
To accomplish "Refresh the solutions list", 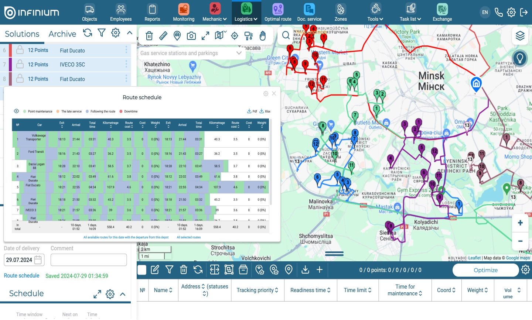I will pyautogui.click(x=88, y=33).
